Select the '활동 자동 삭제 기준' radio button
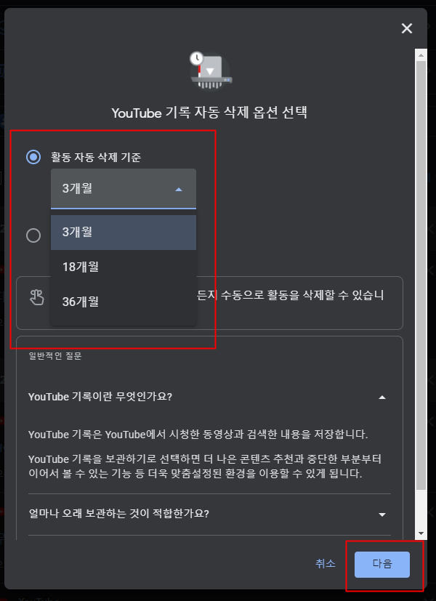This screenshot has width=436, height=601. coord(33,157)
